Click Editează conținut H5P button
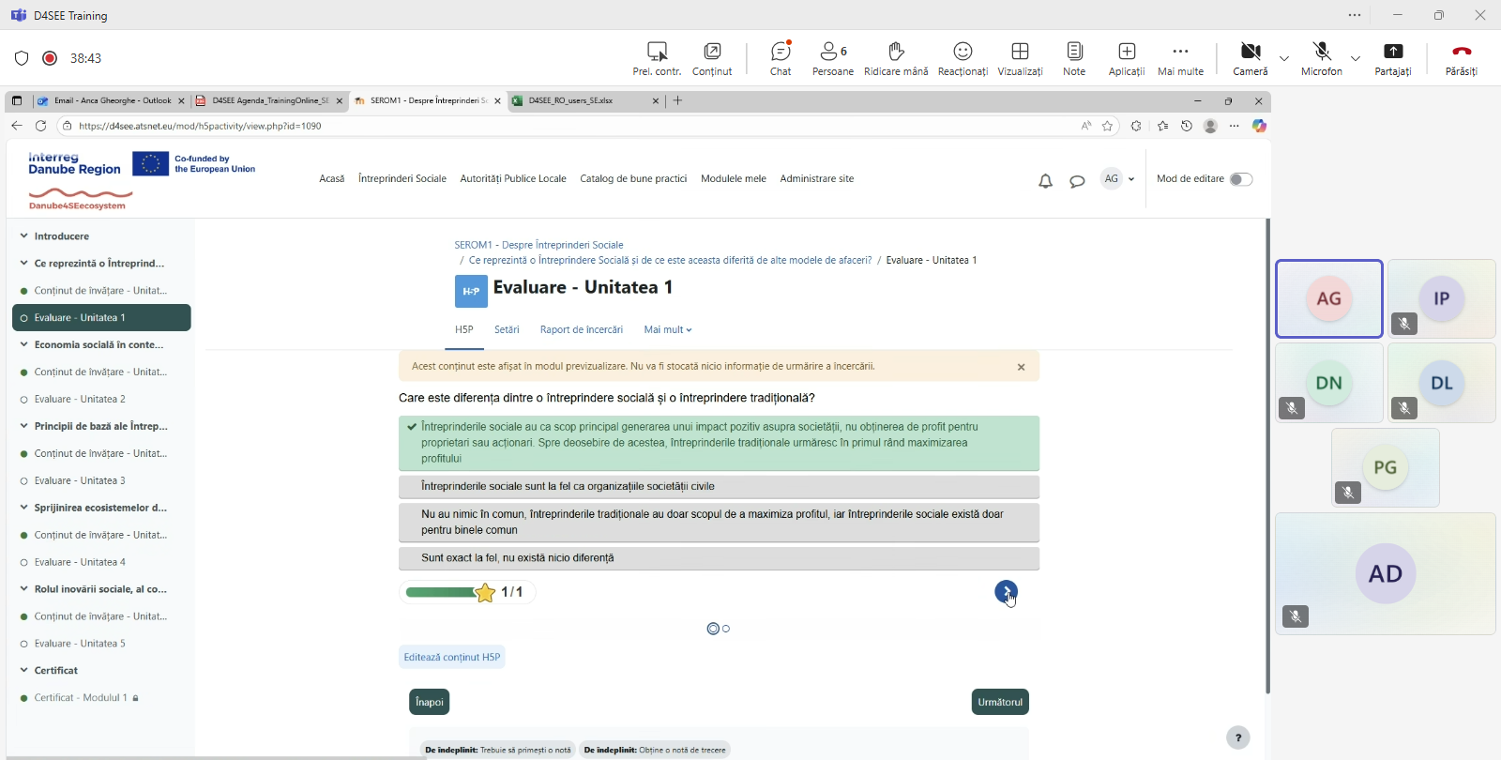The width and height of the screenshot is (1501, 760). [451, 658]
